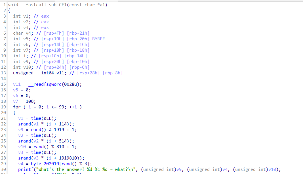Click the time(0LL) call assigned to v1
The height and width of the screenshot is (174, 303).
pos(43,118)
